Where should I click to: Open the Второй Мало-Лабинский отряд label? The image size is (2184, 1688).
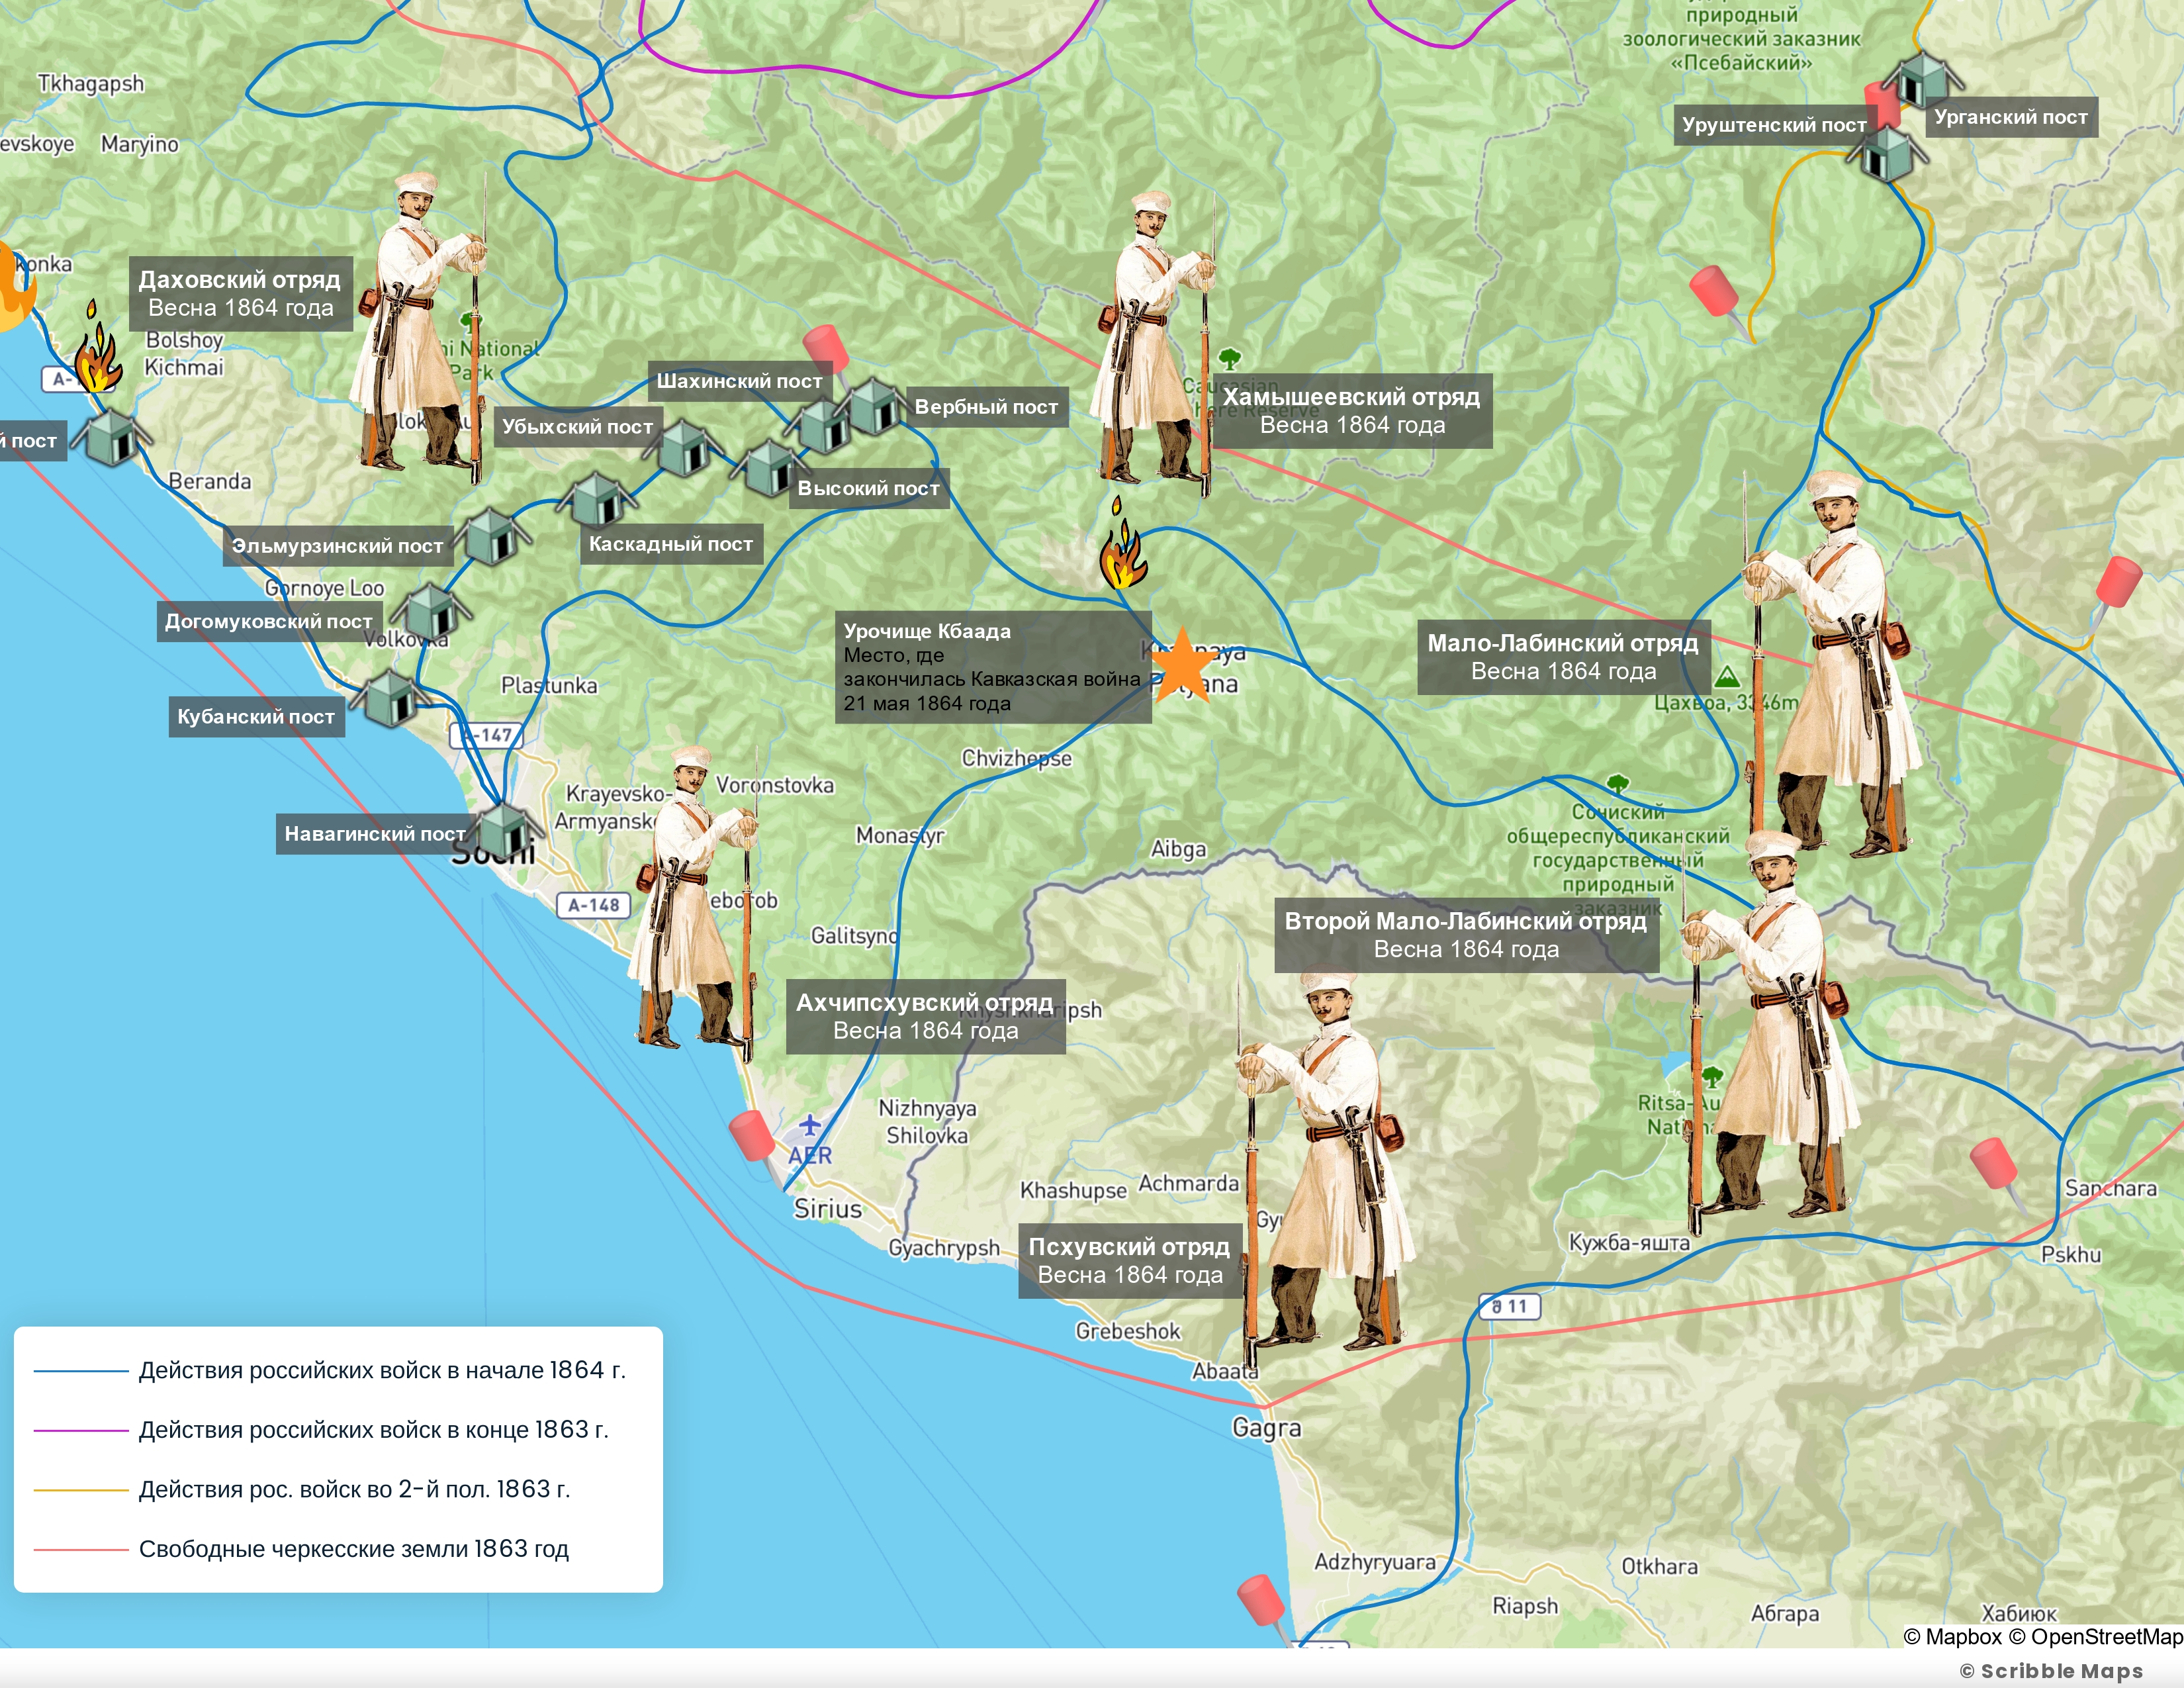tap(1466, 935)
